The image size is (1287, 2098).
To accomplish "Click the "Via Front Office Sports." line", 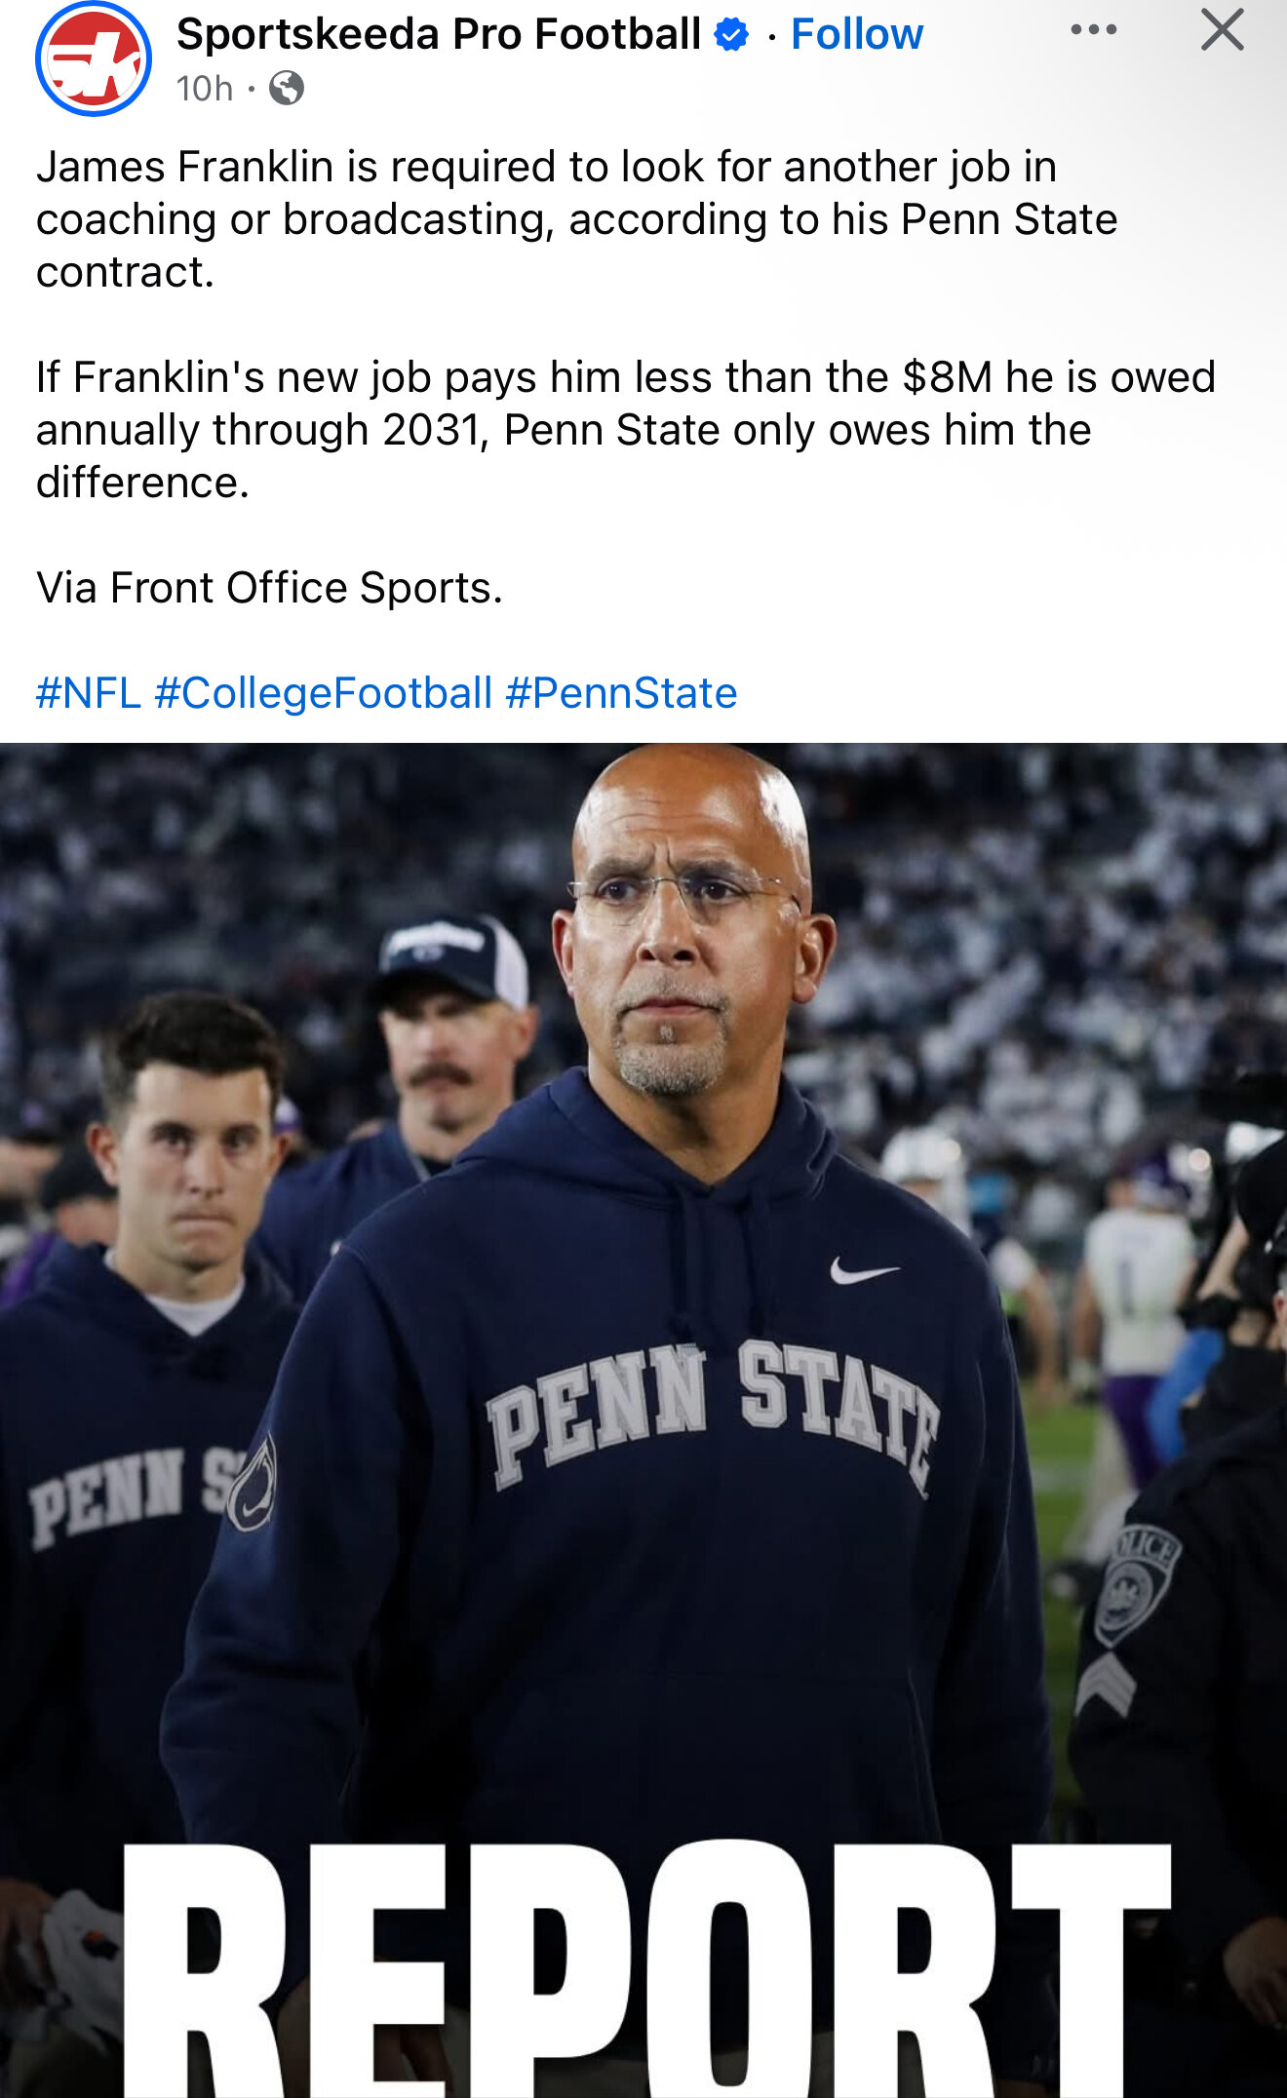I will pos(269,588).
